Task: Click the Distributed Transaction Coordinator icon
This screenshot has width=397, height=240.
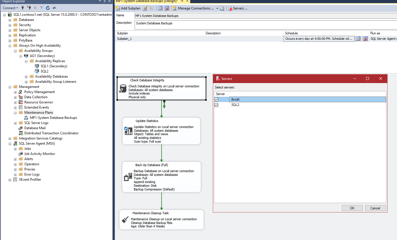Action: click(21, 133)
